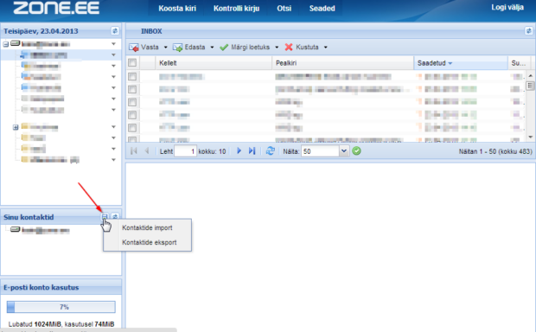The width and height of the screenshot is (536, 332).
Task: Expand the plus-marked yellow folder
Action: pyautogui.click(x=16, y=127)
